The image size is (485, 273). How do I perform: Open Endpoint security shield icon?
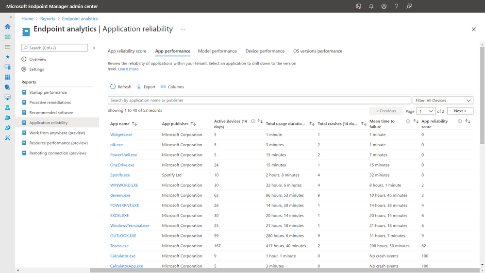coord(7,87)
